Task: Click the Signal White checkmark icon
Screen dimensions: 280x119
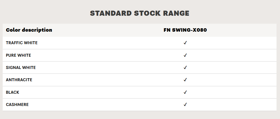Action: coord(185,68)
